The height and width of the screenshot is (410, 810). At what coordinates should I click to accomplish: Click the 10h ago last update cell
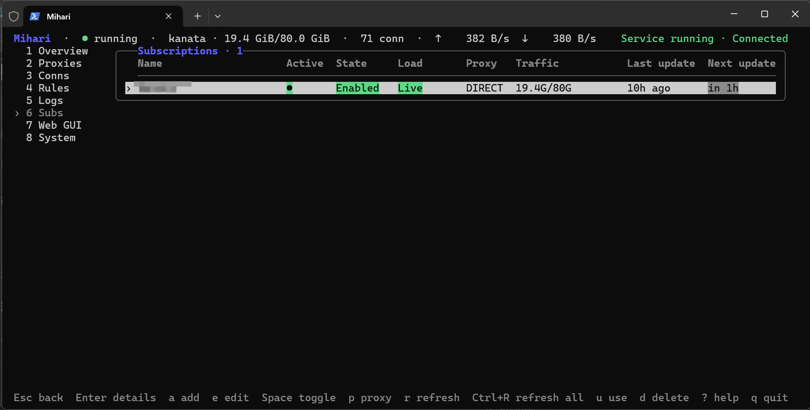click(649, 88)
